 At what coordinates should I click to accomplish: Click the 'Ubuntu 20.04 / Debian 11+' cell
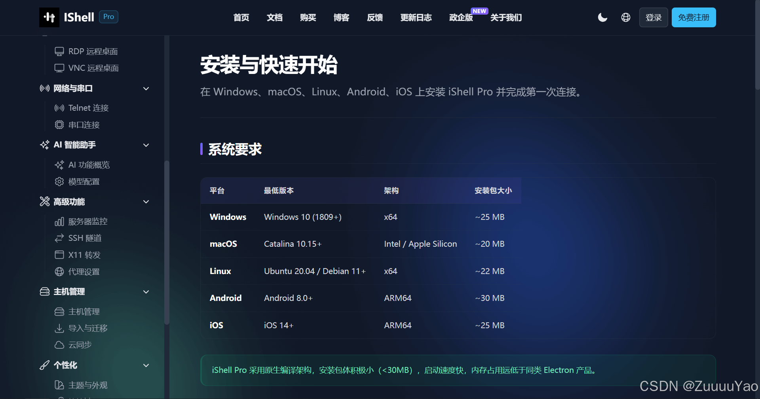pyautogui.click(x=315, y=271)
